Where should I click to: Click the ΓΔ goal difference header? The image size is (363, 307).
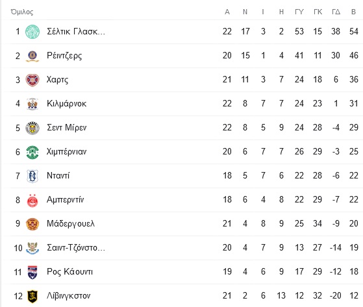click(x=336, y=12)
